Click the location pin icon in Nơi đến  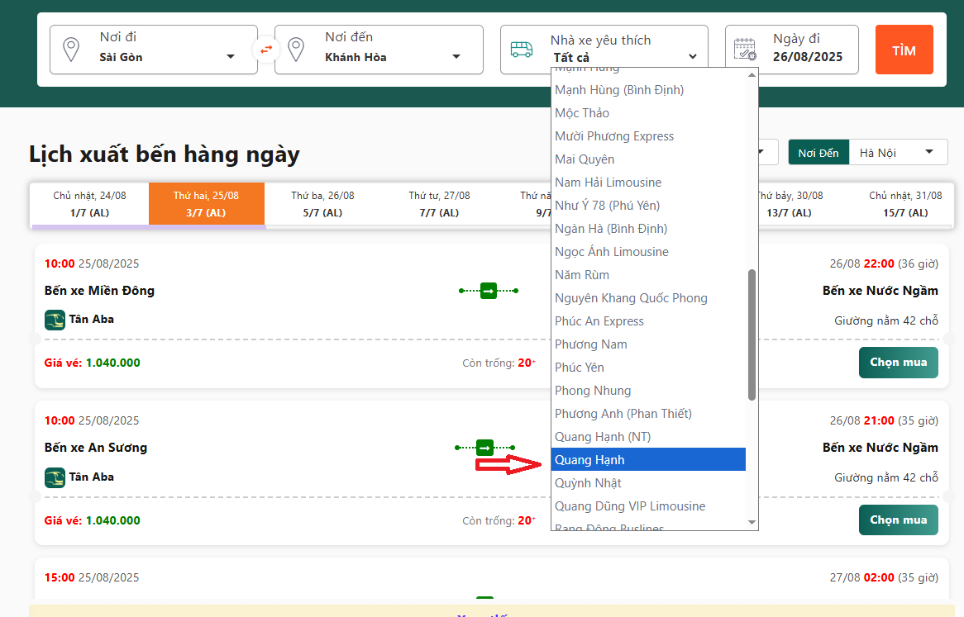[297, 50]
